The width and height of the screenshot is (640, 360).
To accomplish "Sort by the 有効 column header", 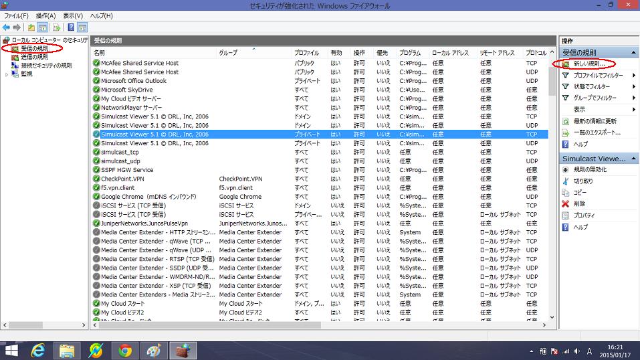I will (339, 53).
